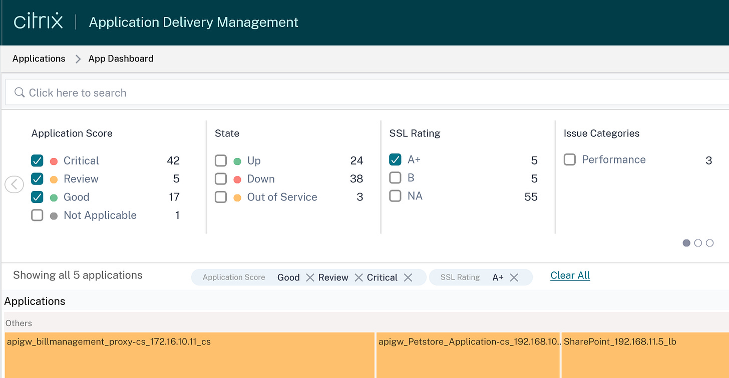Viewport: 729px width, 378px height.
Task: Remove the Good filter chip
Action: point(310,277)
